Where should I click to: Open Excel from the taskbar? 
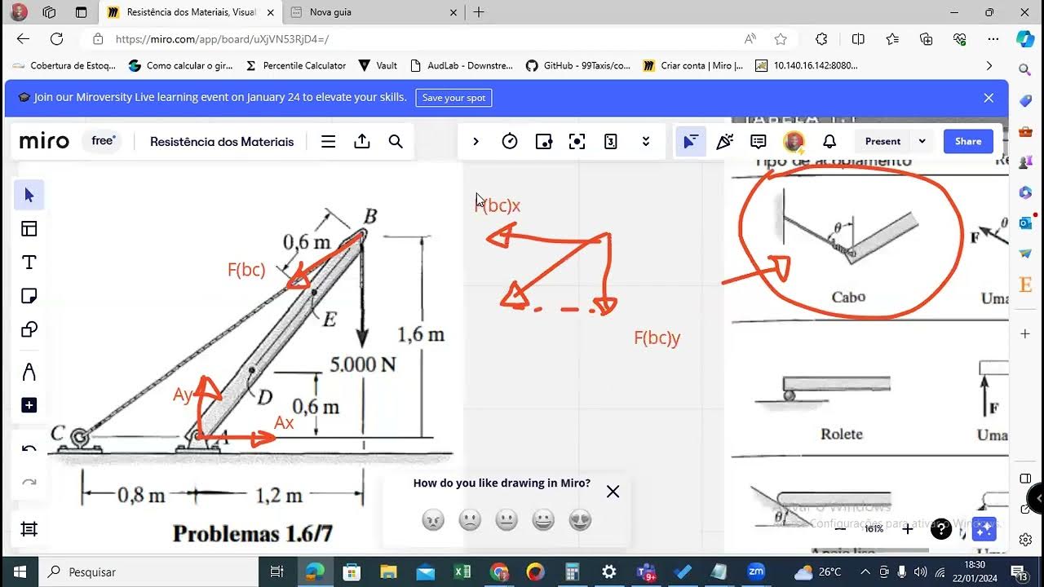pos(462,572)
